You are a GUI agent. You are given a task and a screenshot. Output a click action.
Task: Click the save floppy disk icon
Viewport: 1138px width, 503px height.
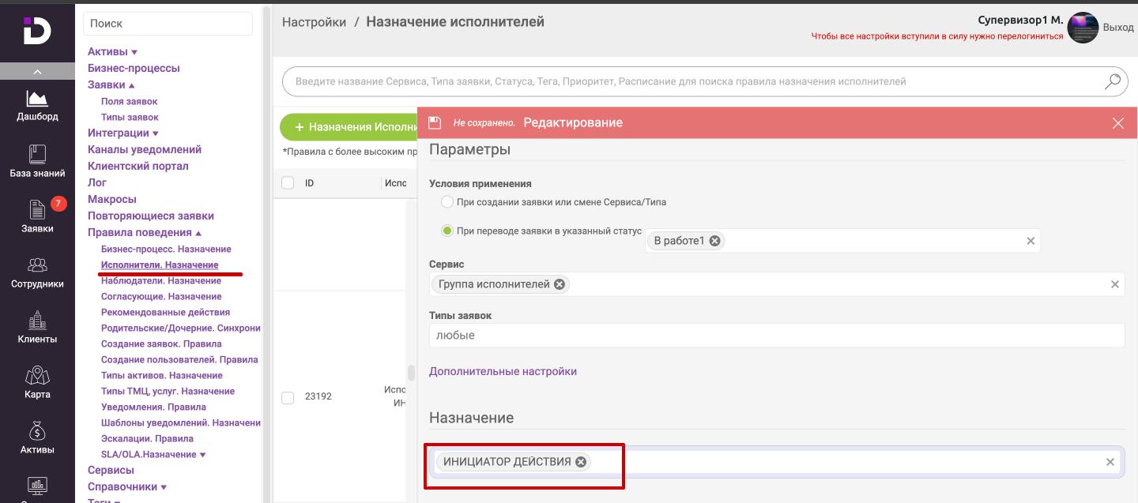[x=434, y=123]
